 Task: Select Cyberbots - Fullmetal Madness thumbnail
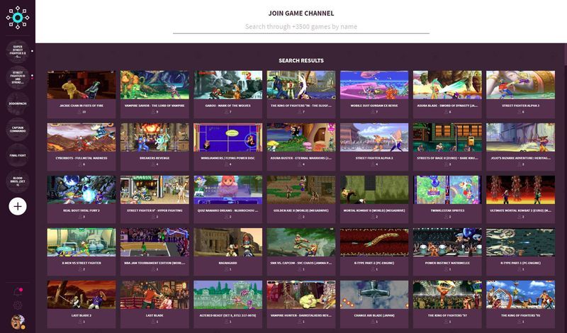coord(82,137)
